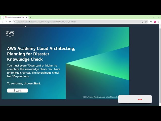Screen dimensions: 161x121
Task: Start the knowledge check
Action: tap(17, 90)
